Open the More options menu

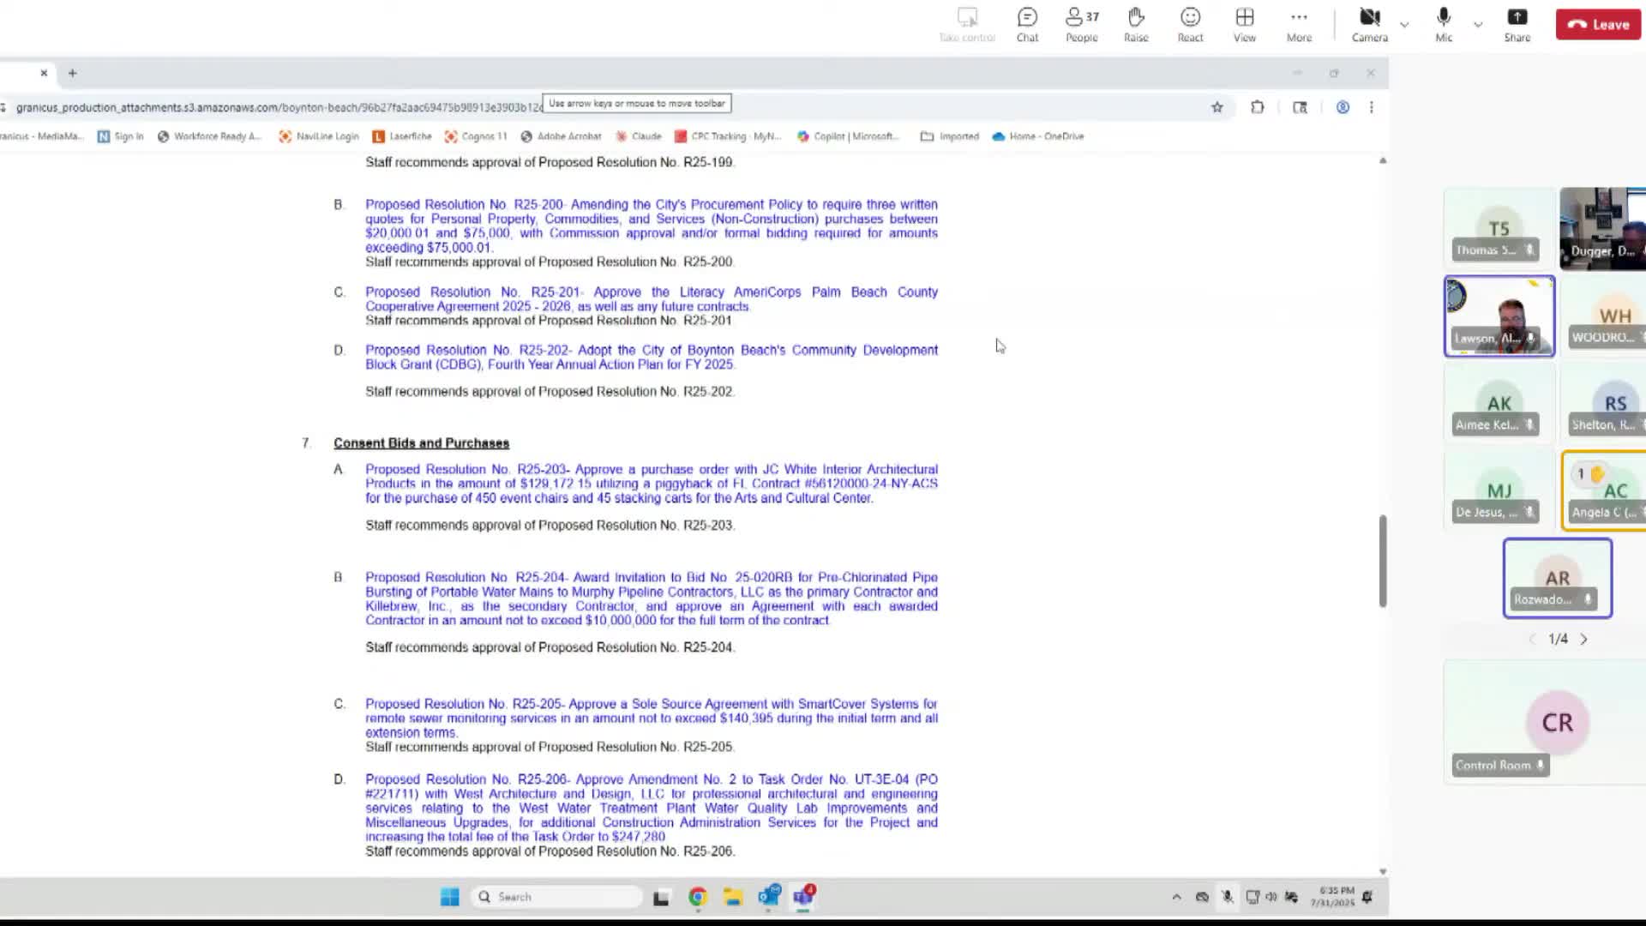pos(1299,25)
